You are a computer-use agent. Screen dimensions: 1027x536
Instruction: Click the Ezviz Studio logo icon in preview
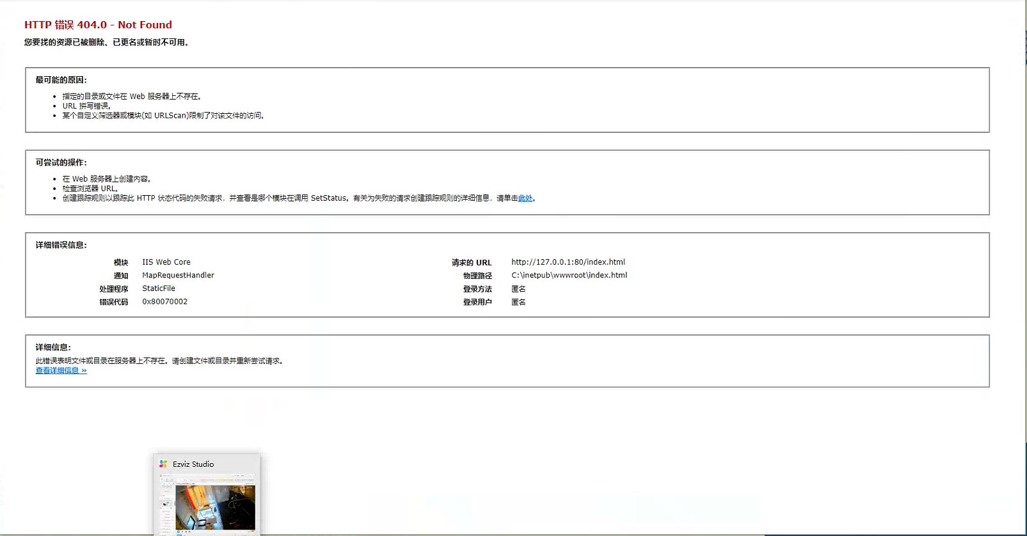[x=163, y=464]
